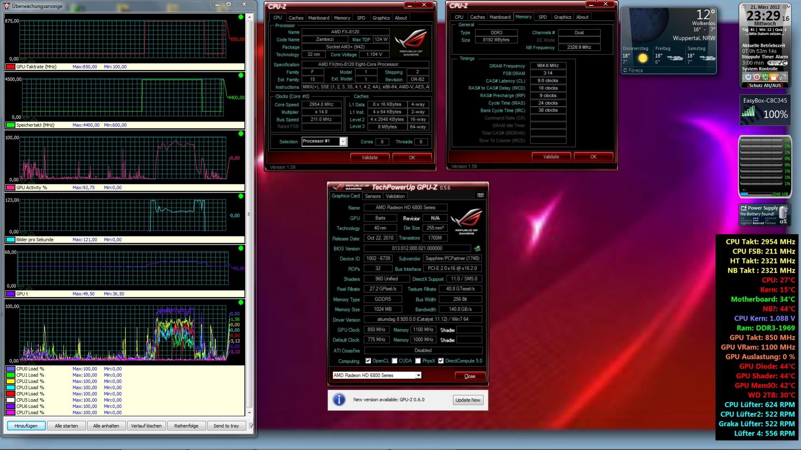Click Validate in the CPU-Z memory window
801x450 pixels.
click(x=551, y=157)
